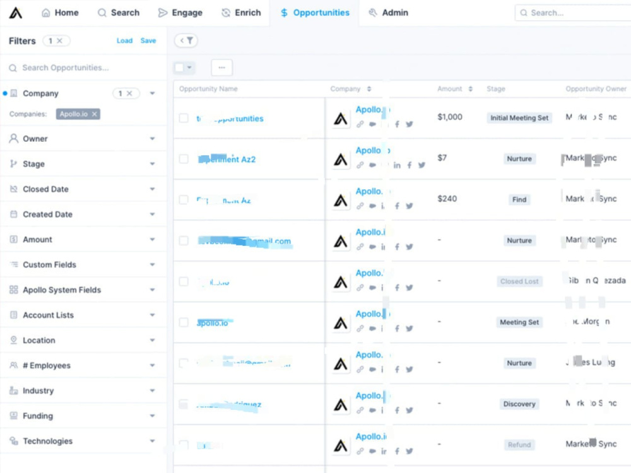Check the $1,000 opportunity row checkbox
Image resolution: width=631 pixels, height=473 pixels.
click(x=184, y=118)
